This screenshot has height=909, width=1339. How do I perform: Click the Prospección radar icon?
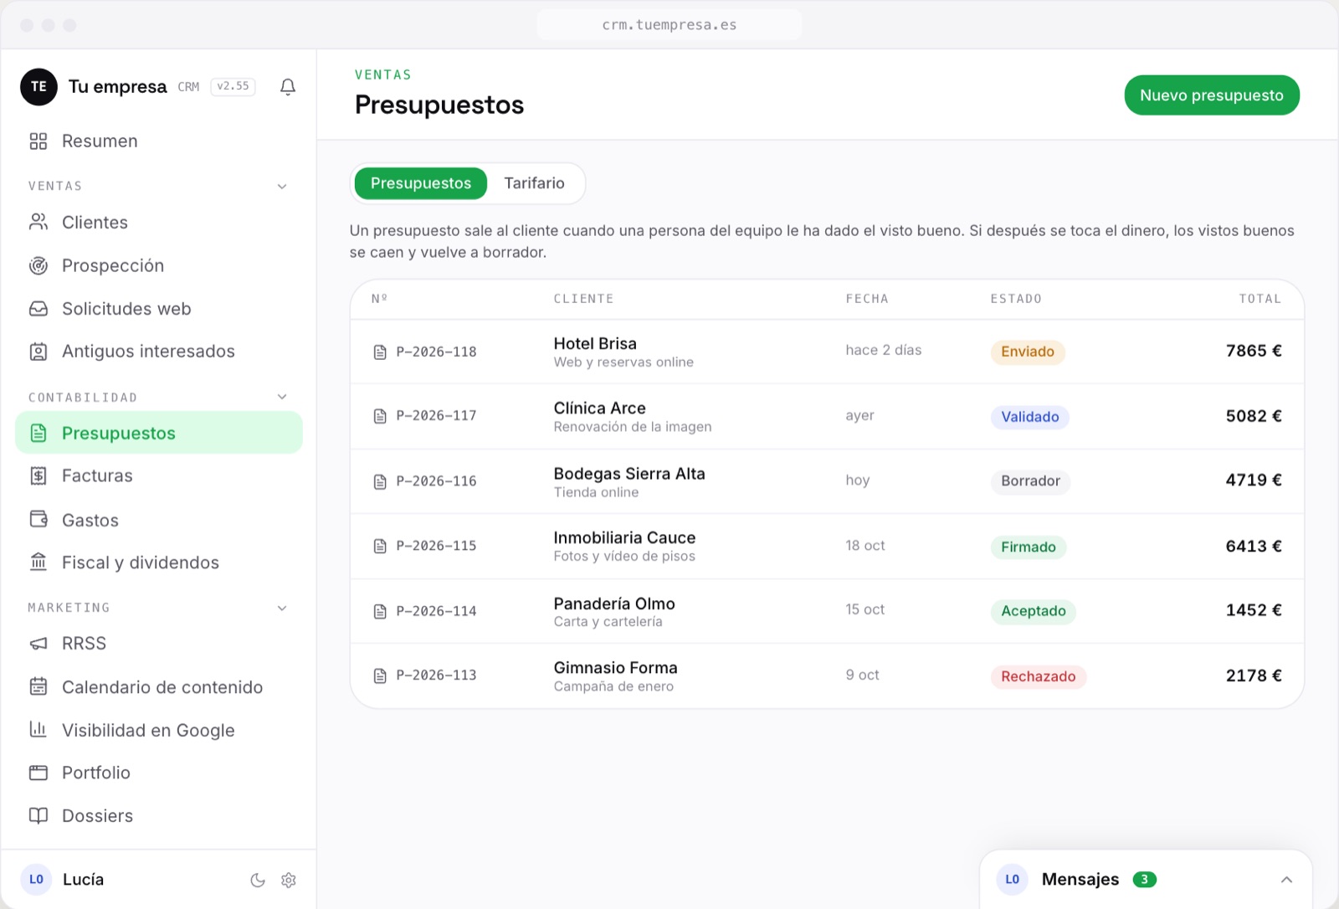click(38, 266)
